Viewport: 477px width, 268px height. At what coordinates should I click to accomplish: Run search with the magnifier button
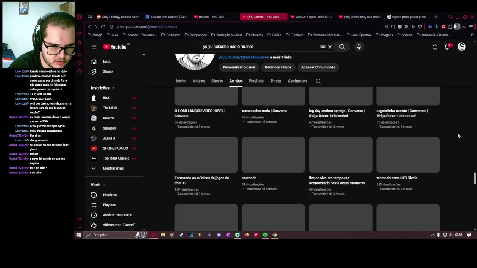[x=342, y=47]
